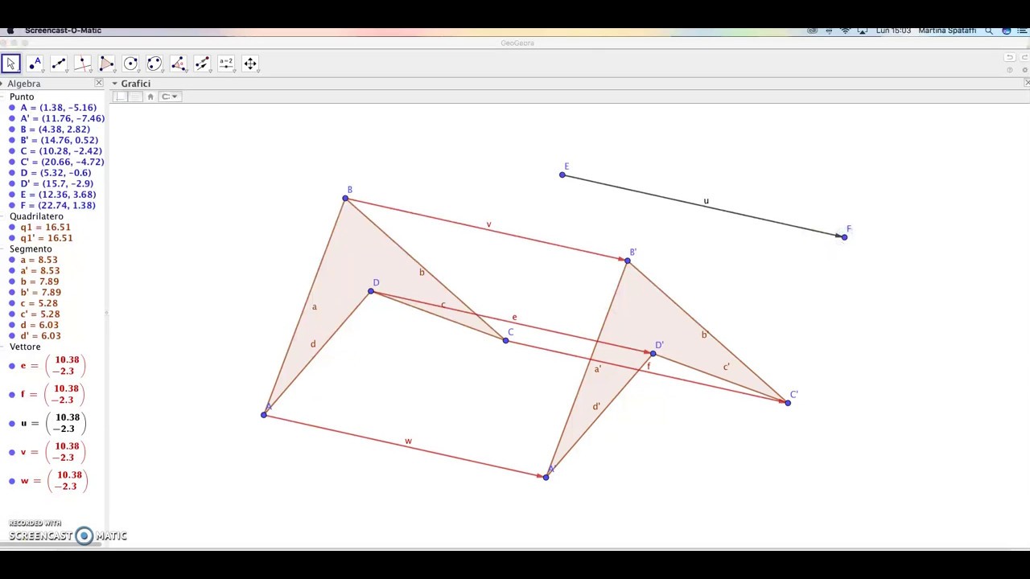Toggle visibility of point F

[12, 206]
